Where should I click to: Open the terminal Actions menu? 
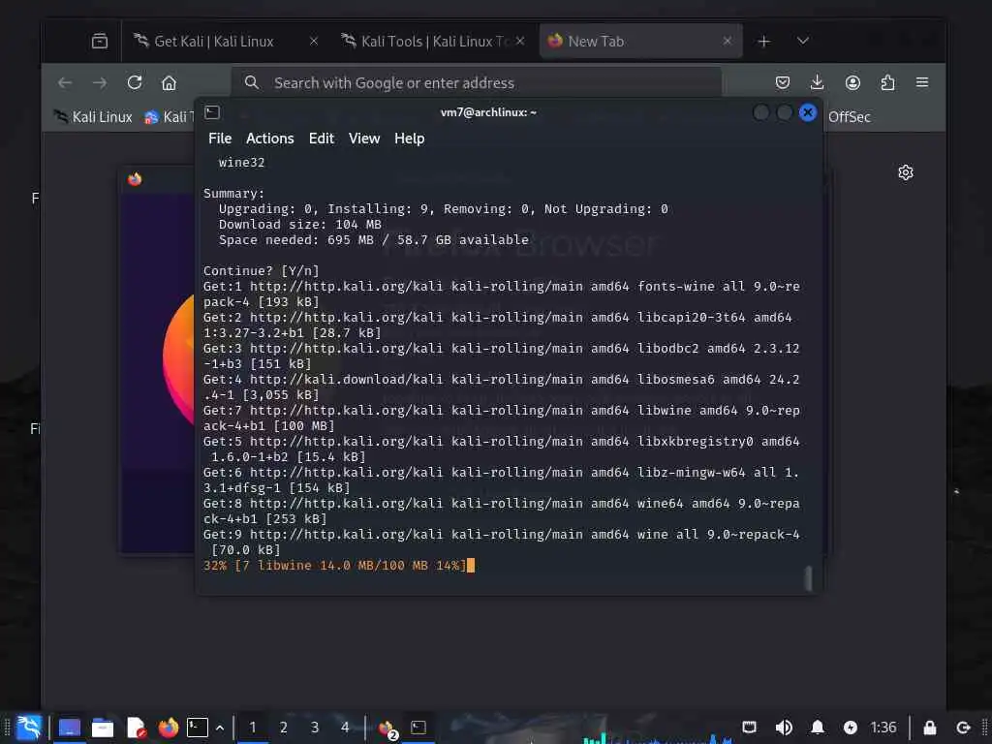(x=269, y=139)
